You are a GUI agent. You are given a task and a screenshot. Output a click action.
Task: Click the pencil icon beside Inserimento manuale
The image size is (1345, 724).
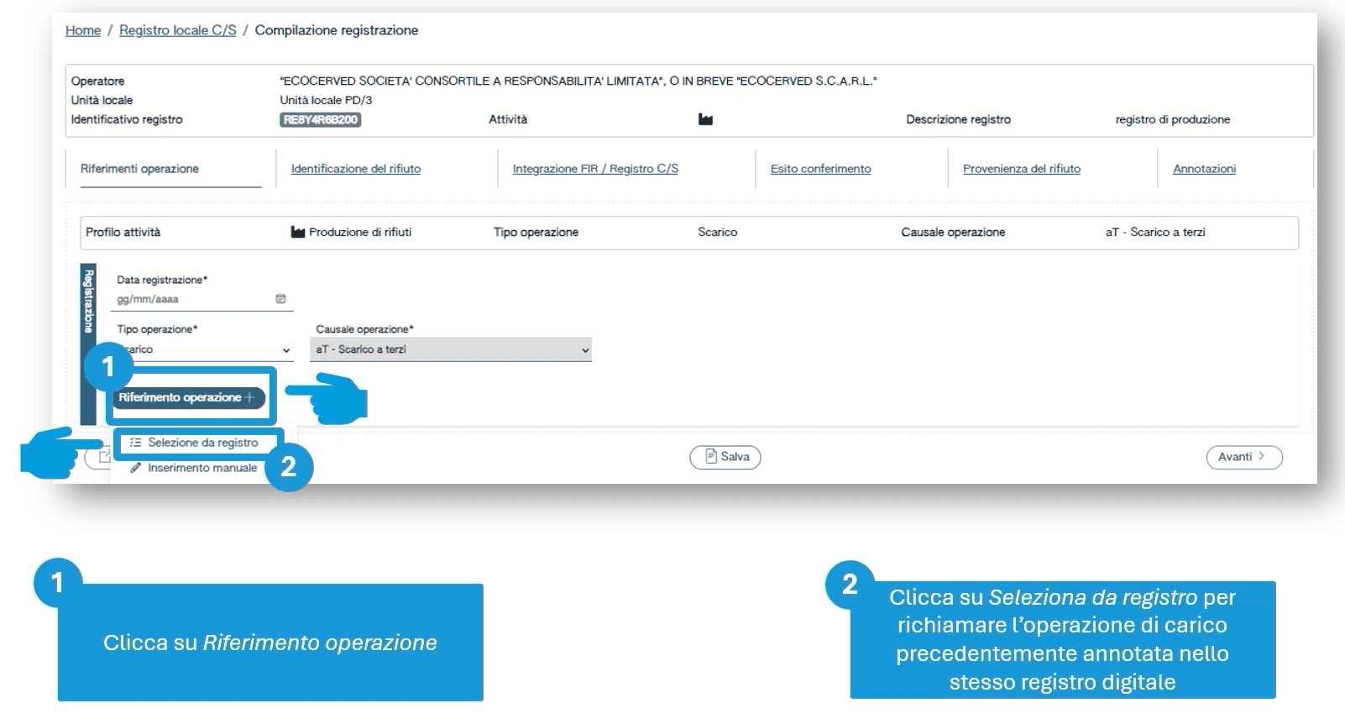[x=135, y=469]
